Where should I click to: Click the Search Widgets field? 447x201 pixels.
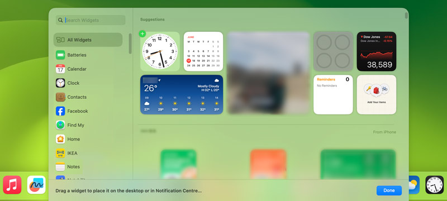(x=91, y=20)
